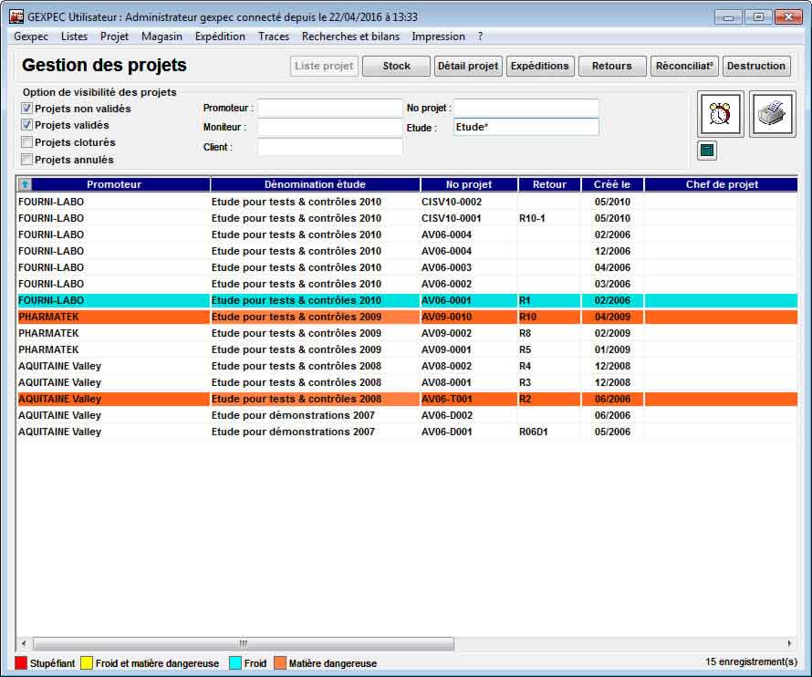Viewport: 812px width, 677px height.
Task: Click the 12/2006 creation date cell
Action: pos(612,251)
